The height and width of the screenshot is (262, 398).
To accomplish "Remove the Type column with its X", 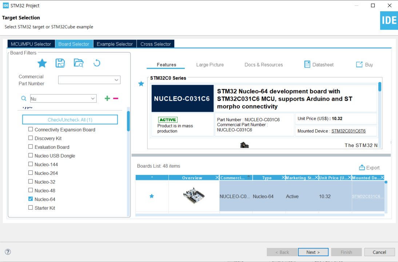I will (x=283, y=178).
